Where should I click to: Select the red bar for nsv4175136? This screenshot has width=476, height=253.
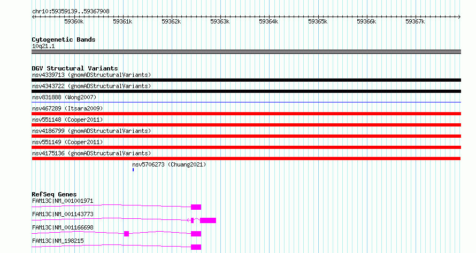(246, 159)
